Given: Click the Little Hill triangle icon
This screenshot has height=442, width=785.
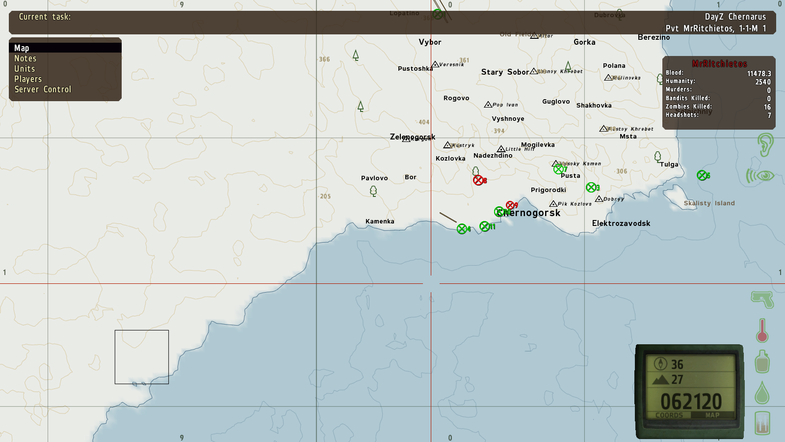Looking at the screenshot, I should pyautogui.click(x=501, y=149).
